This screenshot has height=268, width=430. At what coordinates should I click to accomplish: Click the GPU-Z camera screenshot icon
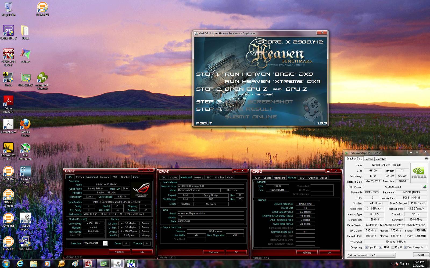point(426,159)
